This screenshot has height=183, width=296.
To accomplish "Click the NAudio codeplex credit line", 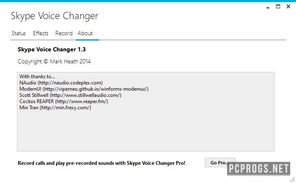I will point(61,83).
